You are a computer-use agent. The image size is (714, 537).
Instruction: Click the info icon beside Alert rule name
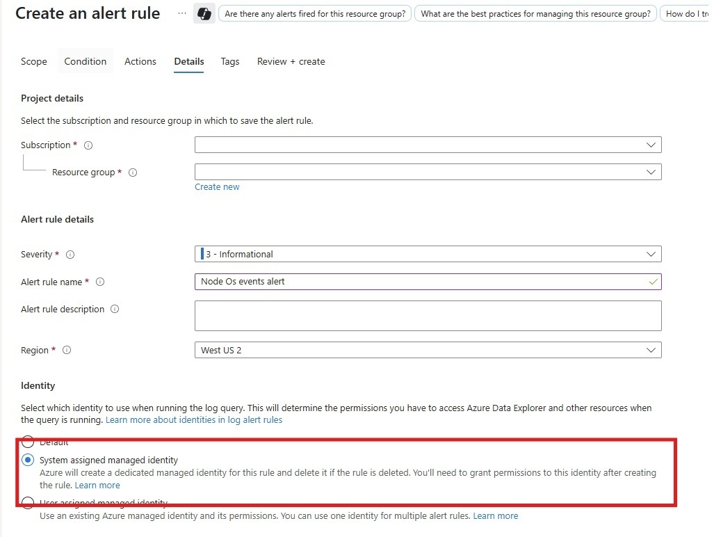(99, 282)
